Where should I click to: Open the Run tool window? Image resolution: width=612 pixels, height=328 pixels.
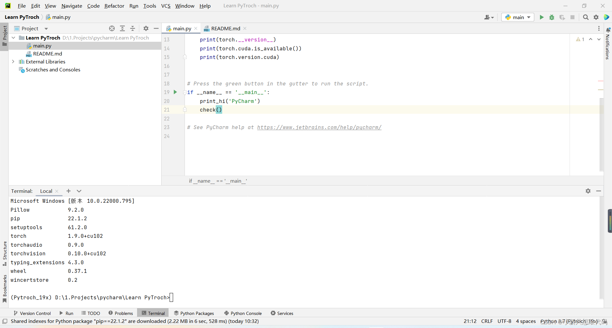[66, 313]
